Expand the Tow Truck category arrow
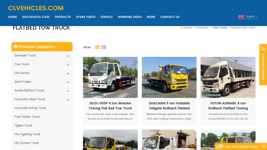Viewport: 267px width, 150px height. pos(68,65)
